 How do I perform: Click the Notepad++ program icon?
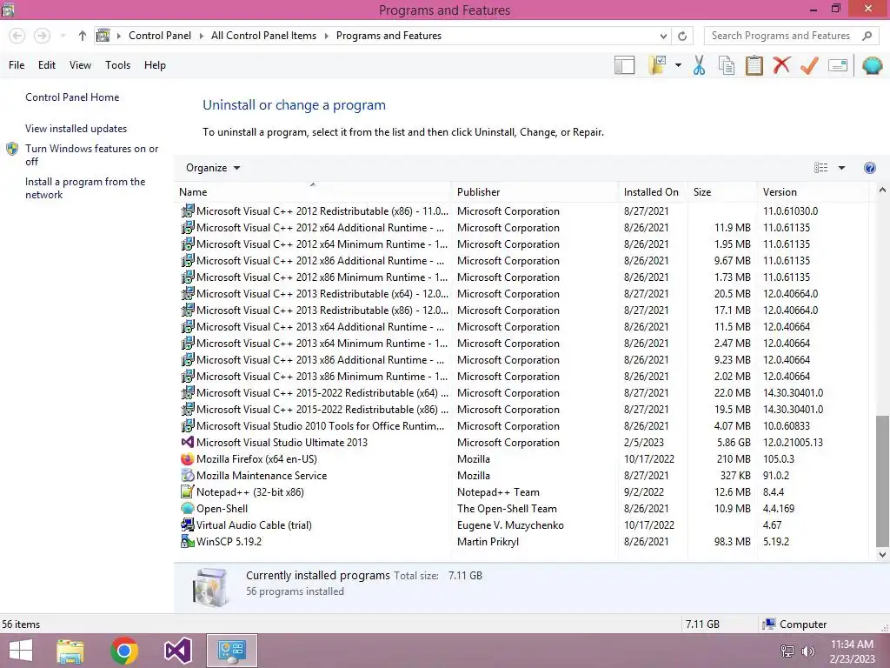coord(188,492)
